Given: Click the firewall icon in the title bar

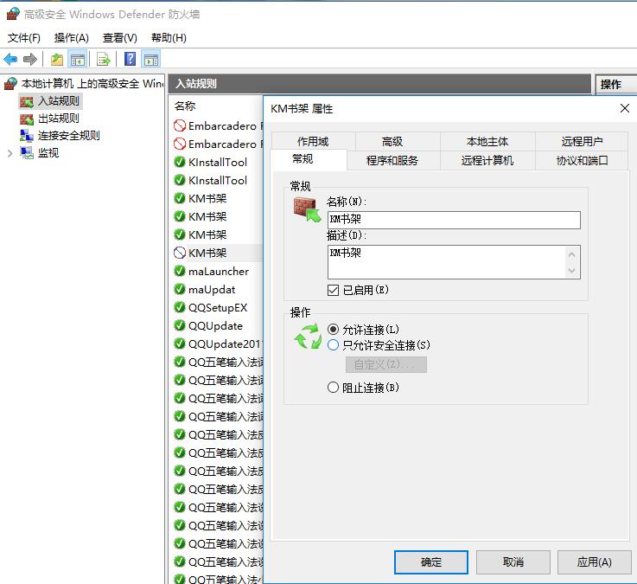Looking at the screenshot, I should pos(13,14).
